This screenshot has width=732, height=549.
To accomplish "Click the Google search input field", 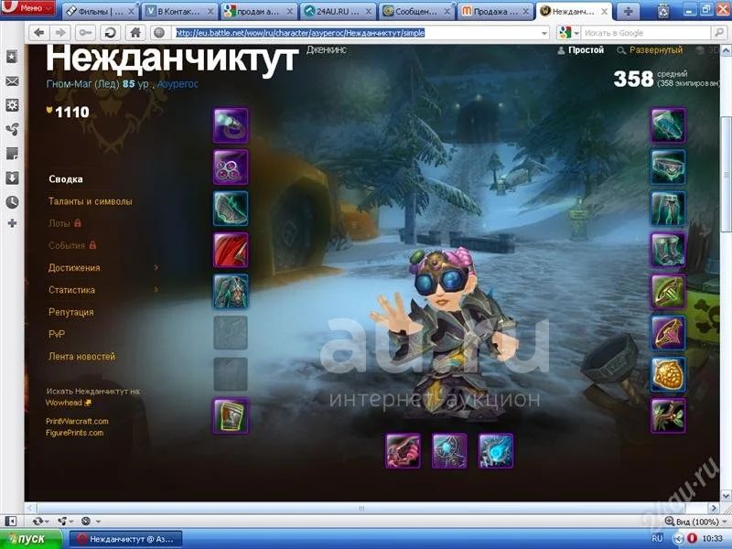I will [x=647, y=33].
